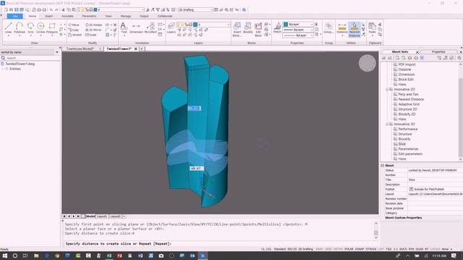Select the Slice sheet in tree
Screen dimensions: 463x260
(x=402, y=144)
